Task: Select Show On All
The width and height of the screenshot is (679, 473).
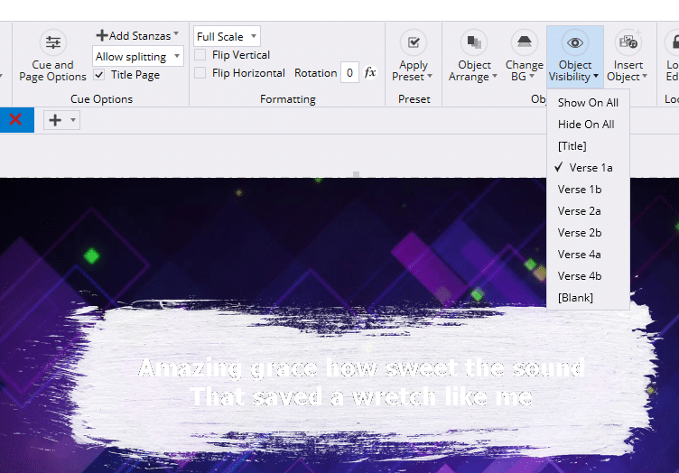Action: click(588, 103)
